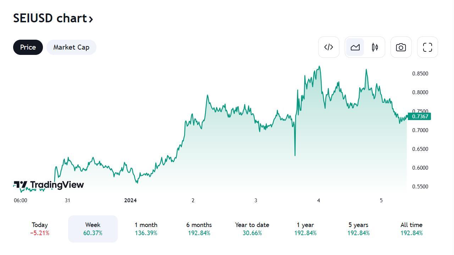Open the chart in fullscreen mode

click(427, 47)
